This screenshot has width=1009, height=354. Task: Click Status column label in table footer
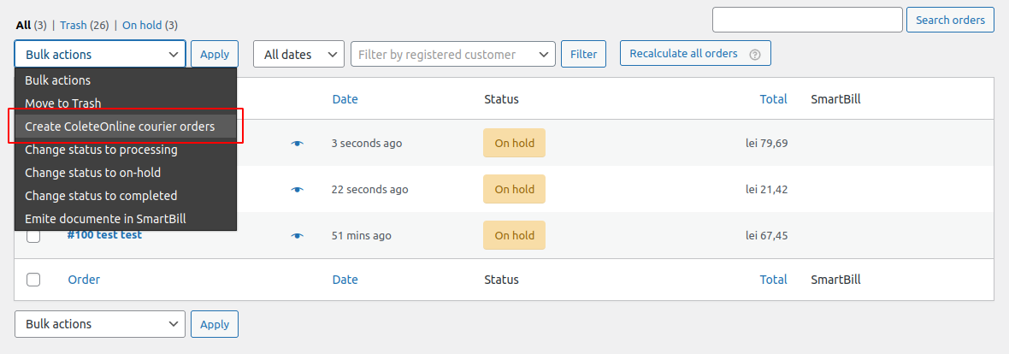point(501,280)
